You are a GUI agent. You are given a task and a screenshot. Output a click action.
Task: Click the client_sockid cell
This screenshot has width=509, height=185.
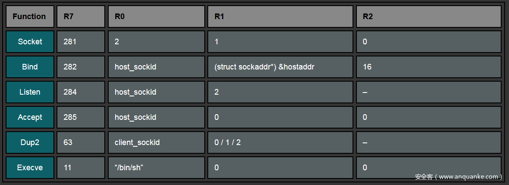point(156,142)
